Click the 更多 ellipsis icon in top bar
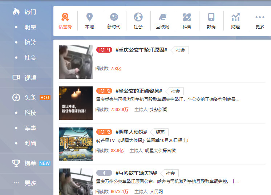271x195 pixels. tap(260, 17)
